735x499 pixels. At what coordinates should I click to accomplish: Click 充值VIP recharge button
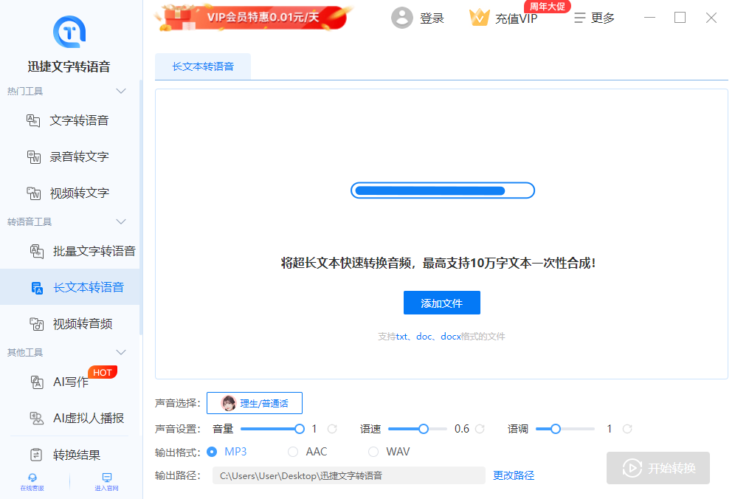(x=516, y=18)
